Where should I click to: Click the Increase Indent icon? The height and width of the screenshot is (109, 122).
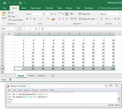[x=75, y=19]
